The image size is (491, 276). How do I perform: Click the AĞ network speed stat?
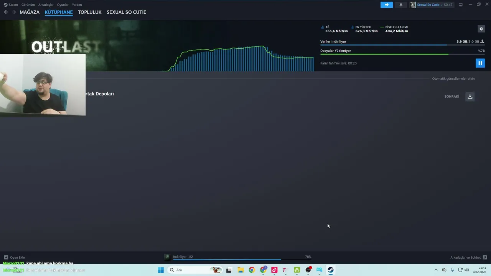point(334,29)
